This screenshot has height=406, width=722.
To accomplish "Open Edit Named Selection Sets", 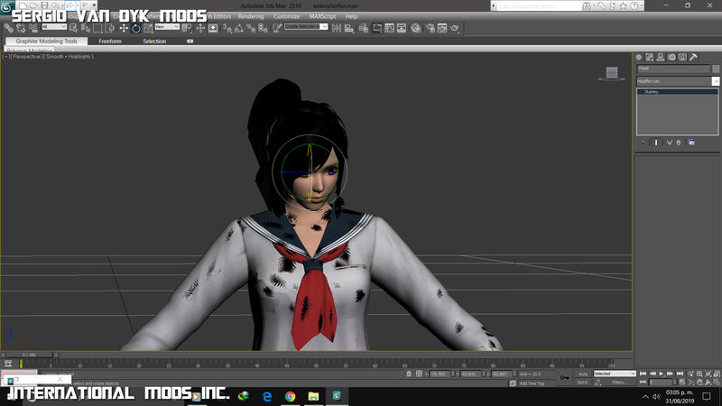I will (277, 28).
